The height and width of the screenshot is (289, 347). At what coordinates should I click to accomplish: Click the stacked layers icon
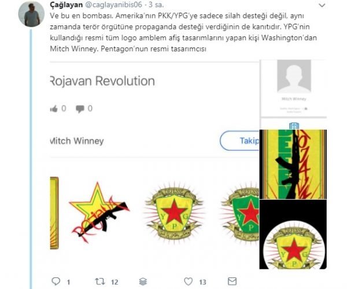(143, 281)
